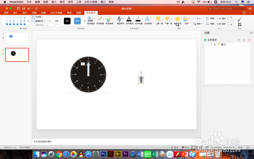The height and width of the screenshot is (159, 254).
Task: Click the 文本轮廓 text outline icon
Action: tap(138, 19)
